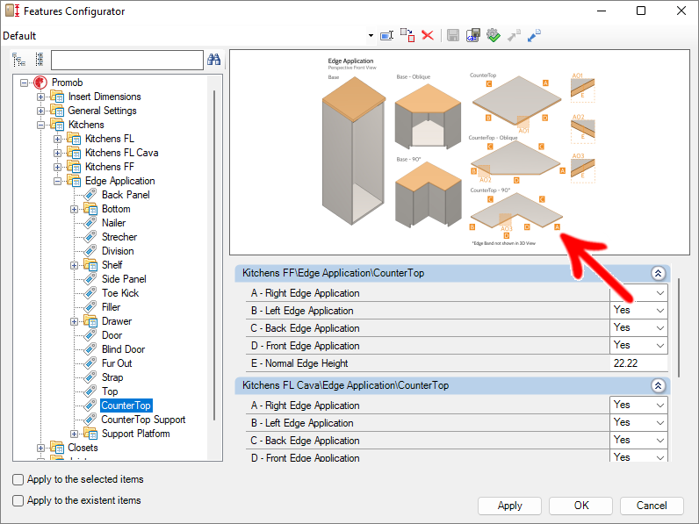The width and height of the screenshot is (699, 524).
Task: Click the Toe Kick tag icon
Action: coord(90,293)
